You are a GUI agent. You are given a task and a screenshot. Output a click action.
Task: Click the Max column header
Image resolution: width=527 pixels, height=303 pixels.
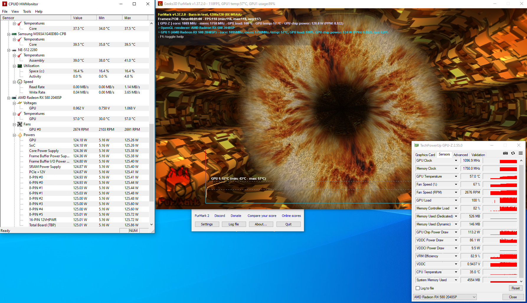click(x=135, y=18)
